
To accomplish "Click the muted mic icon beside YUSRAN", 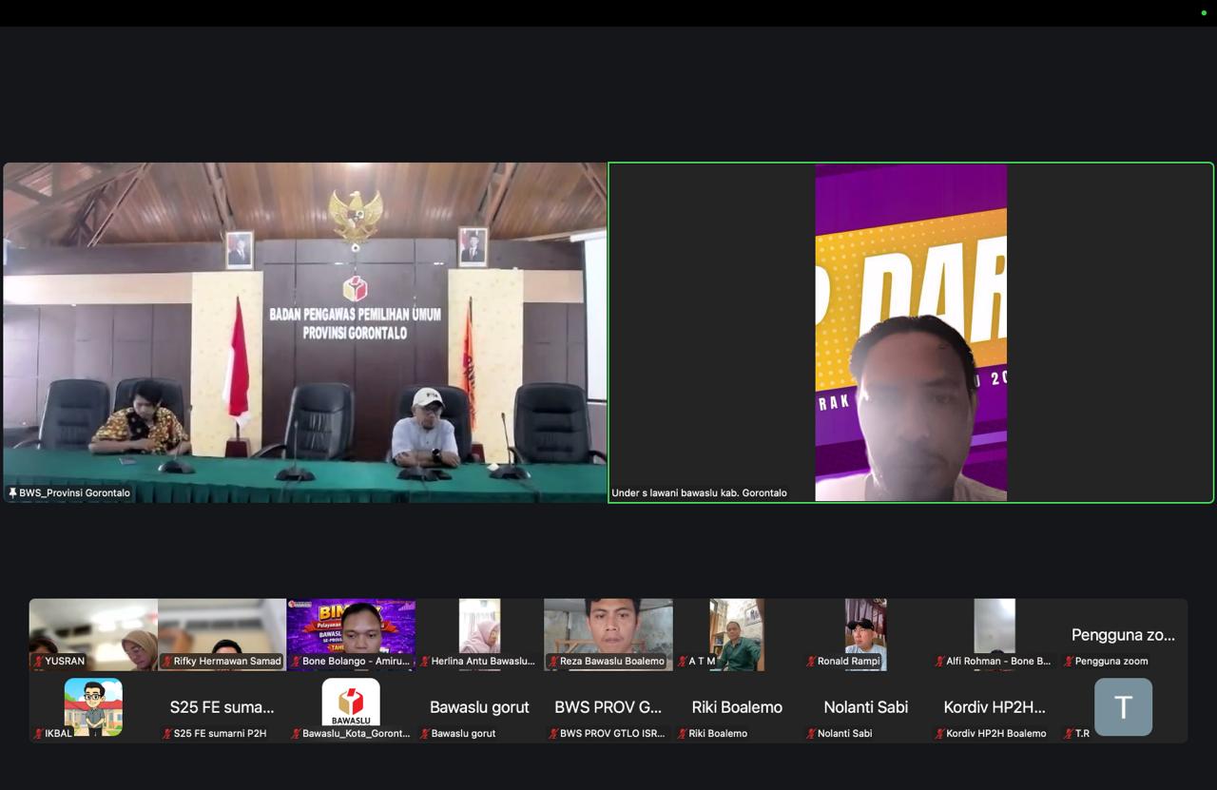I will [39, 661].
